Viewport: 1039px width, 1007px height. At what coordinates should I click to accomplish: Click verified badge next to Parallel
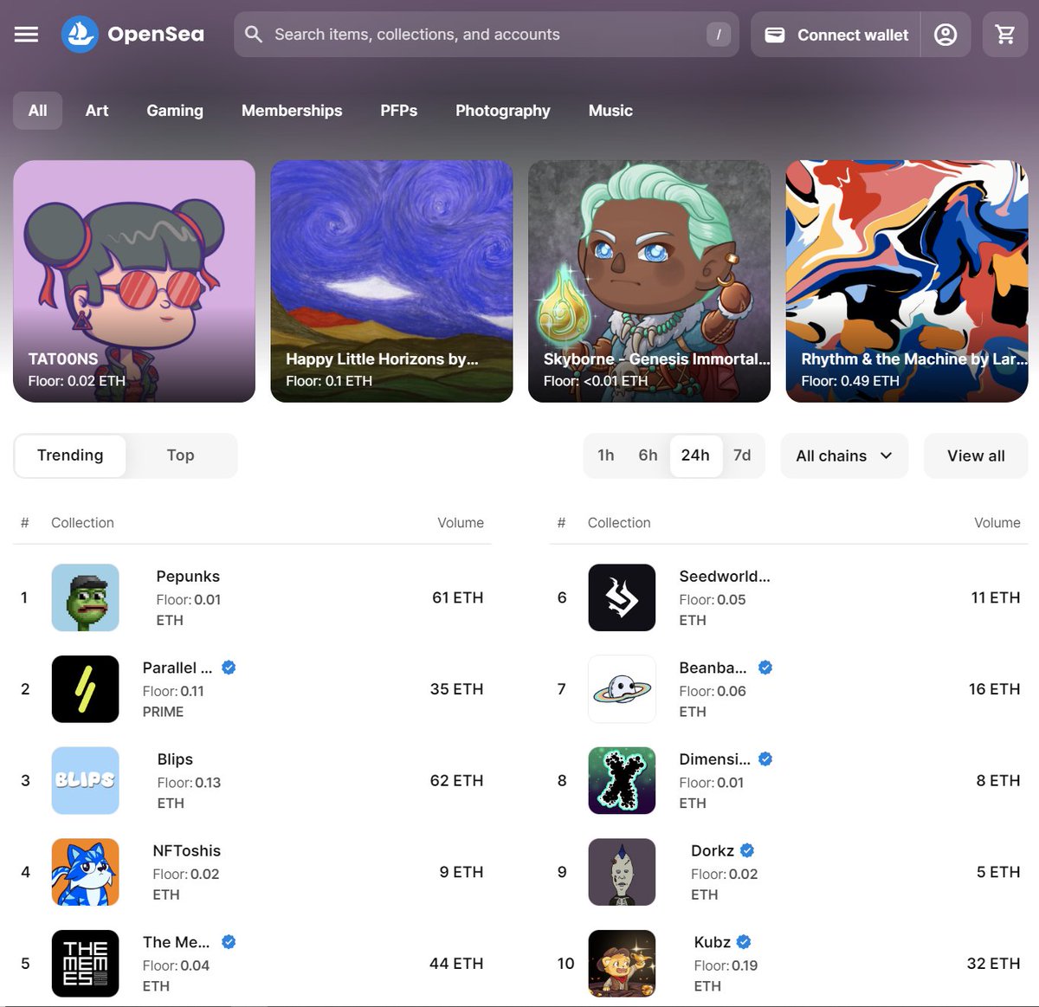coord(229,668)
